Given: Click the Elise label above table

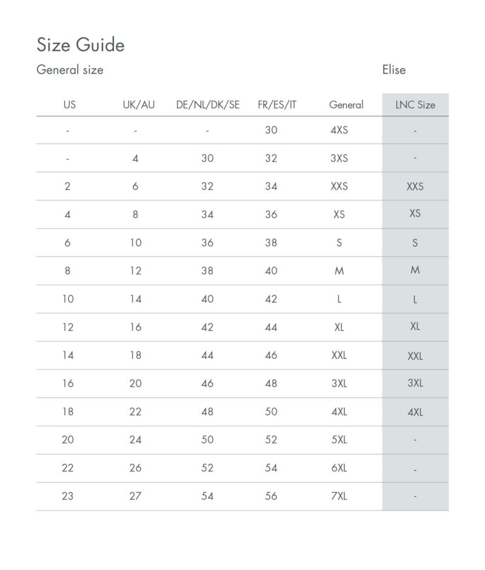Looking at the screenshot, I should coord(393,70).
